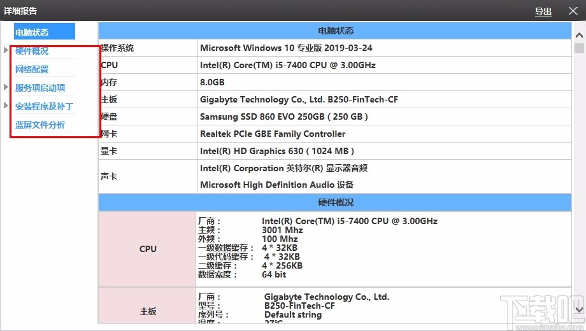Select the 8.0GB memory value
586x331 pixels.
click(x=212, y=82)
